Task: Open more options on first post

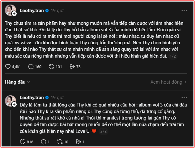Action: pyautogui.click(x=184, y=11)
